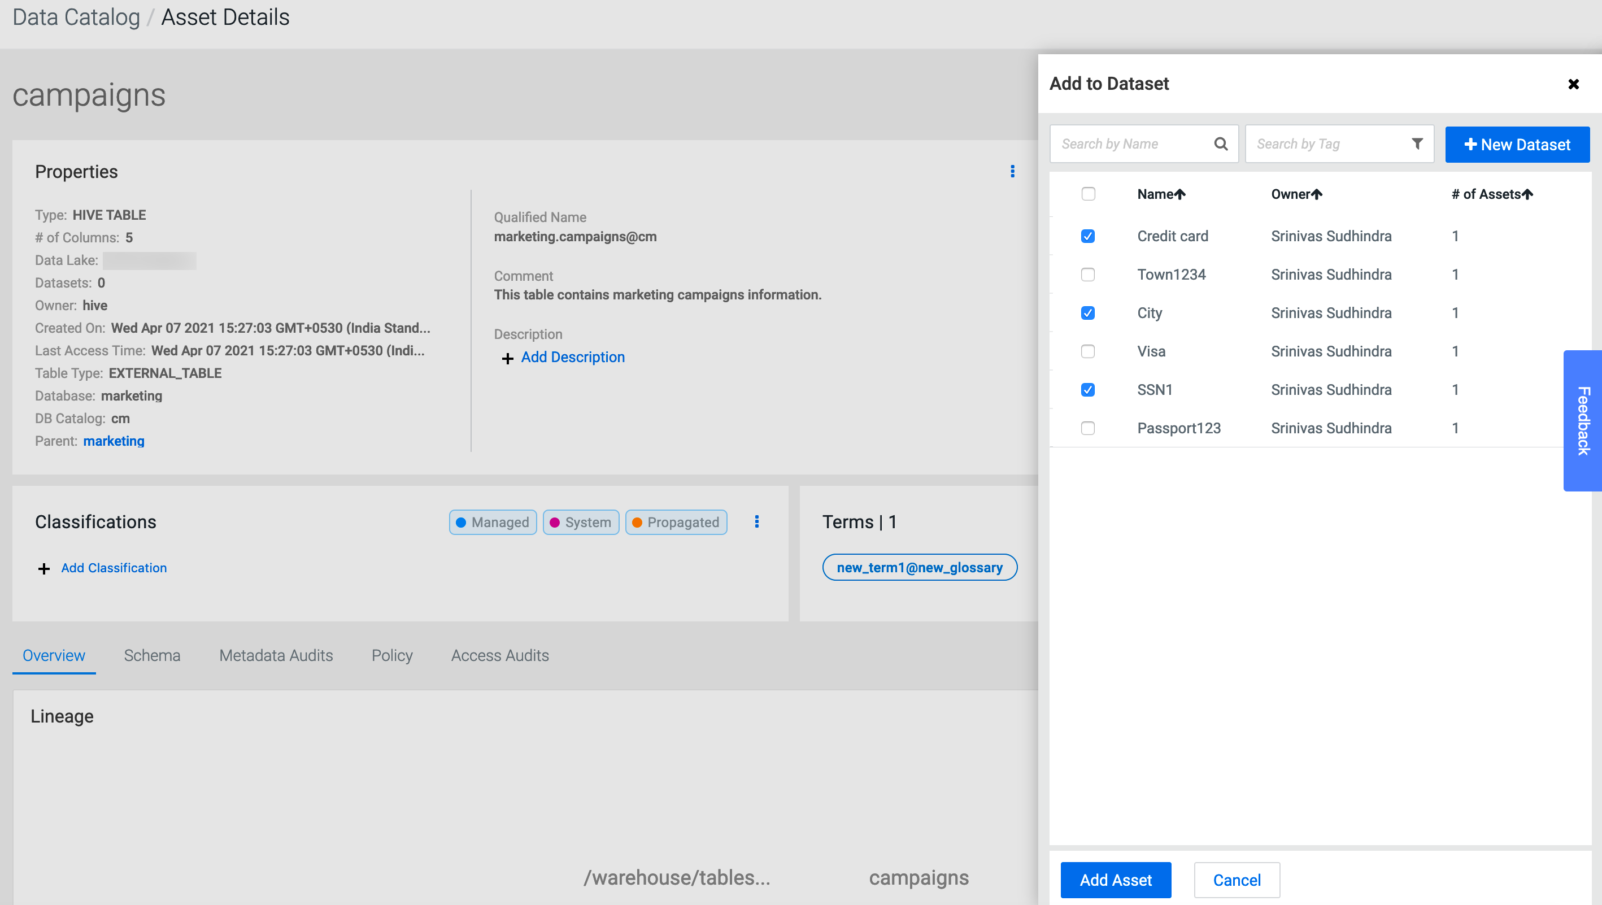Sort datasets by # of Assets arrow

coord(1527,194)
